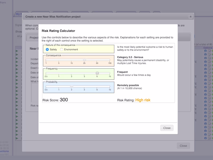
Task: Click the dimmed Close button of the Near Miss dialog
Action: [x=183, y=146]
